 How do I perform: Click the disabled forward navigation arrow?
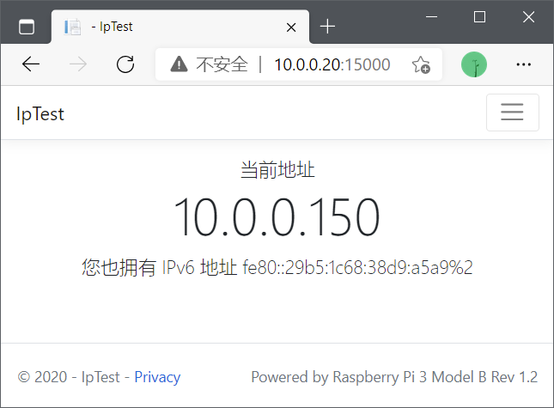point(78,64)
